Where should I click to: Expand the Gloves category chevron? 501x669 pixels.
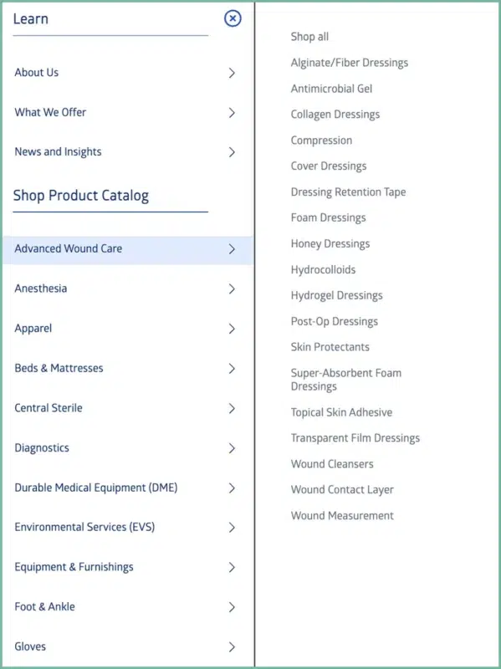click(x=231, y=646)
